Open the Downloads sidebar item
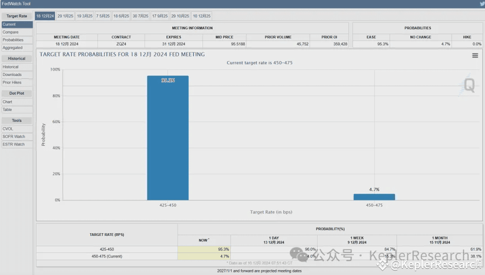The width and height of the screenshot is (485, 275). pos(17,75)
